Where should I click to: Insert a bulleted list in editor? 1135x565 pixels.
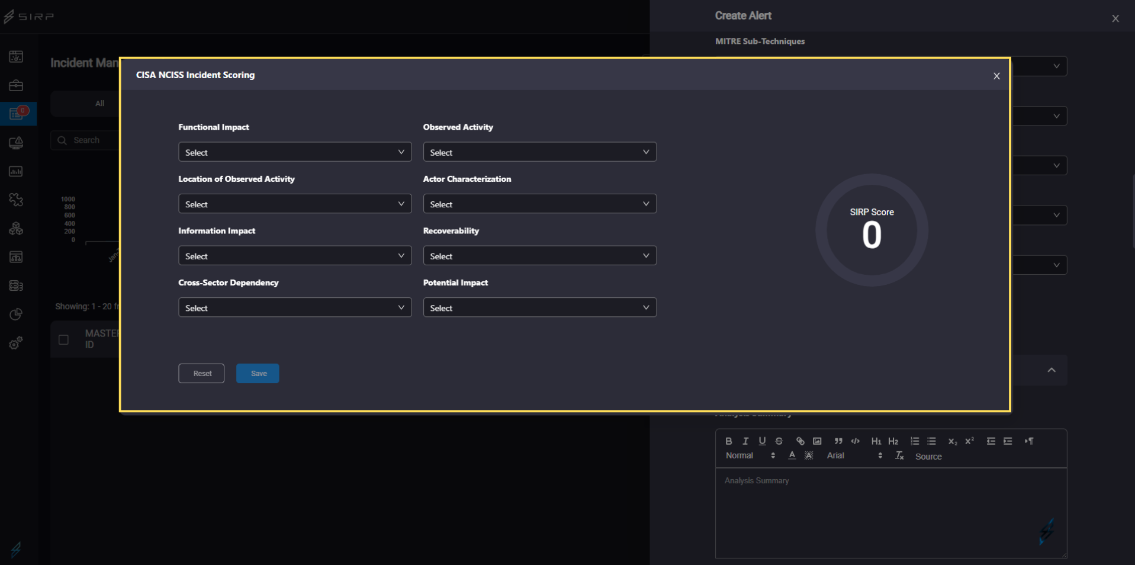point(931,441)
